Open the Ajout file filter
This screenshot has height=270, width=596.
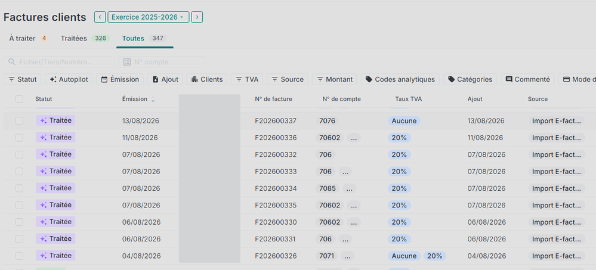click(165, 79)
